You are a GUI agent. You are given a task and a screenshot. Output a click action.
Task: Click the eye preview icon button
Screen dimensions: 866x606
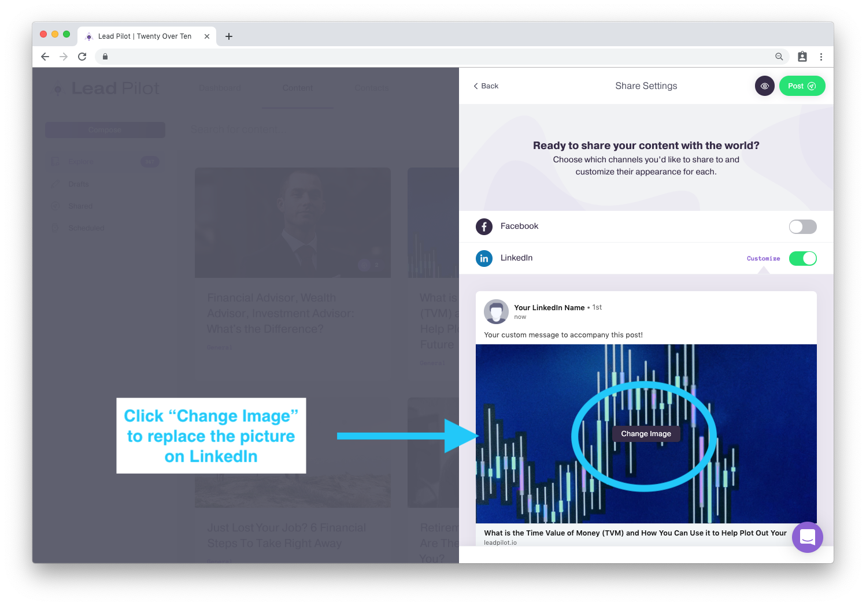pos(764,86)
